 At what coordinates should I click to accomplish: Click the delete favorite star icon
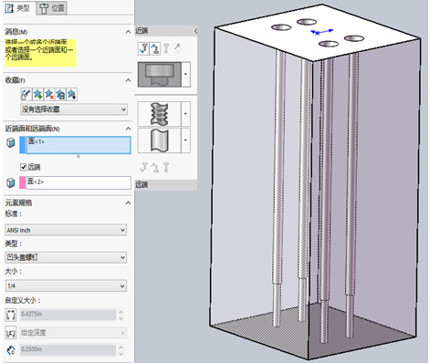coord(49,94)
